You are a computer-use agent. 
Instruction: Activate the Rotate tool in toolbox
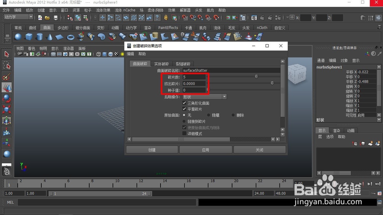point(7,99)
